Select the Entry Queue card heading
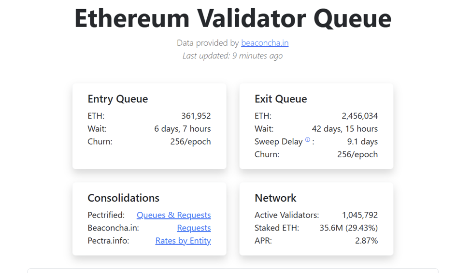 point(117,99)
